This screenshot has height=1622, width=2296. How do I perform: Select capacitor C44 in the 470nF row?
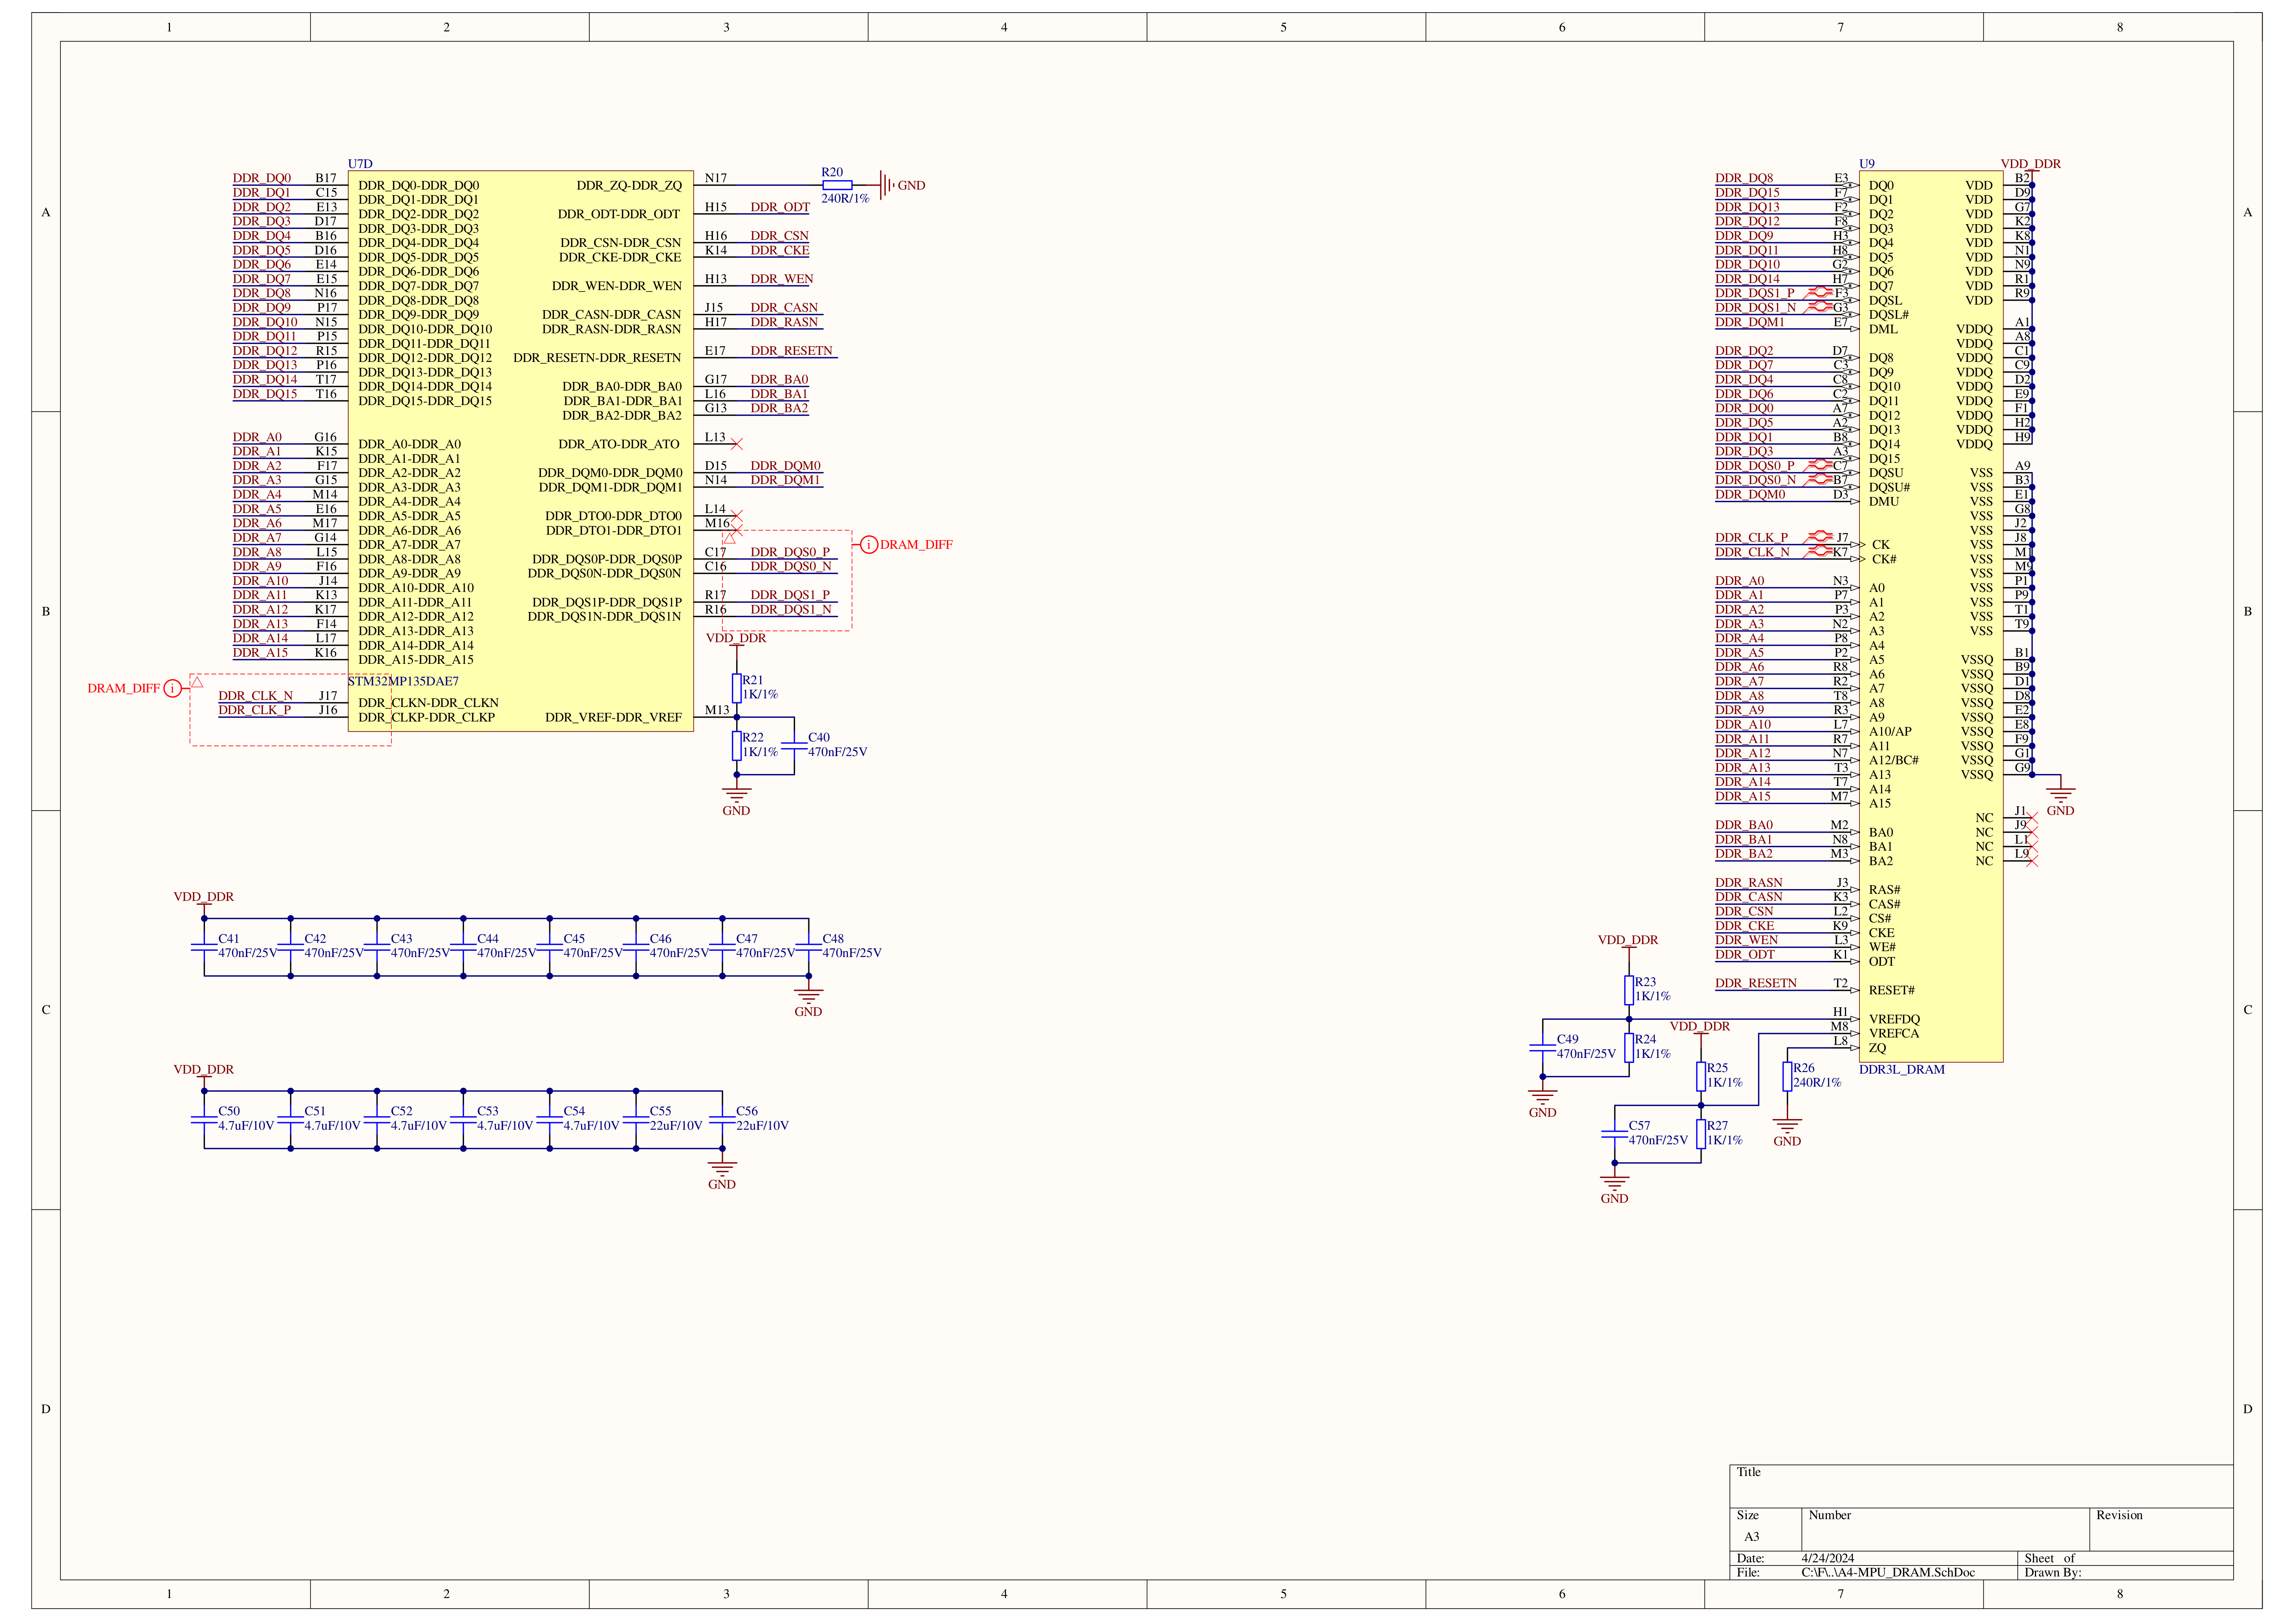click(463, 946)
